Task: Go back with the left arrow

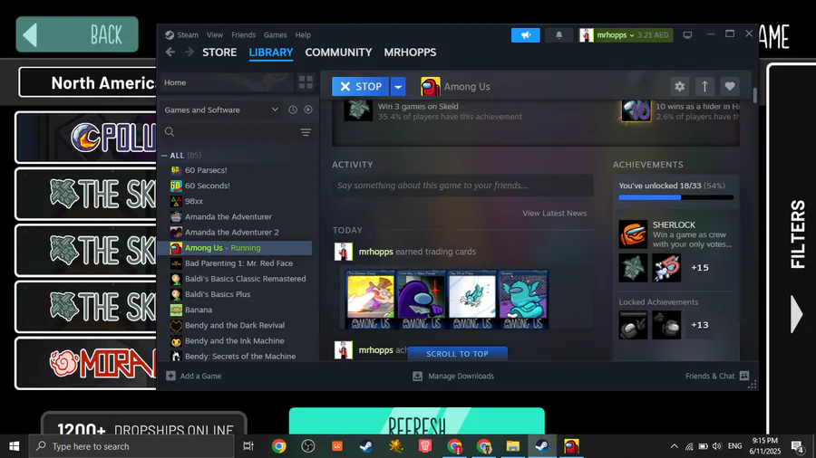Action: pyautogui.click(x=170, y=52)
